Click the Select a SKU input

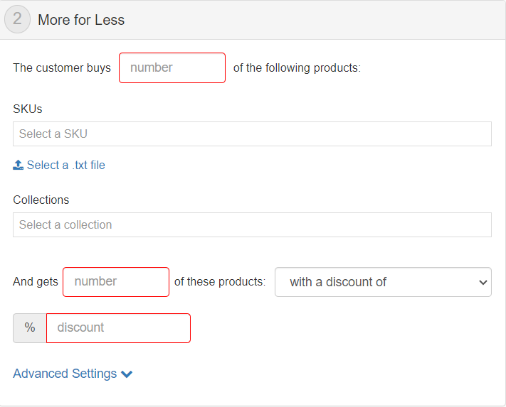pos(252,134)
